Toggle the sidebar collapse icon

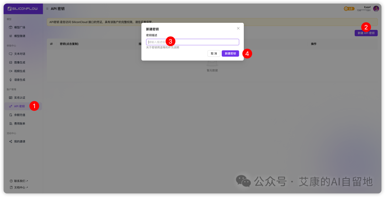coord(47,9)
